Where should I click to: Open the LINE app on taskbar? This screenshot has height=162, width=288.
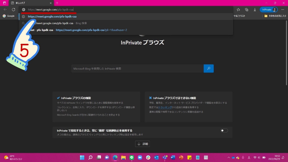click(x=131, y=157)
